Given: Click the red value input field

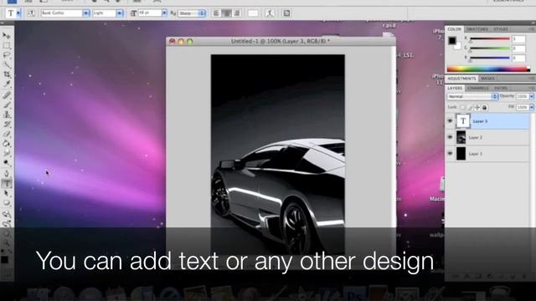Looking at the screenshot, I should coord(518,39).
